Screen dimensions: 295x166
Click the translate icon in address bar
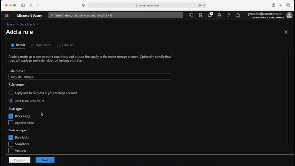[x=200, y=6]
